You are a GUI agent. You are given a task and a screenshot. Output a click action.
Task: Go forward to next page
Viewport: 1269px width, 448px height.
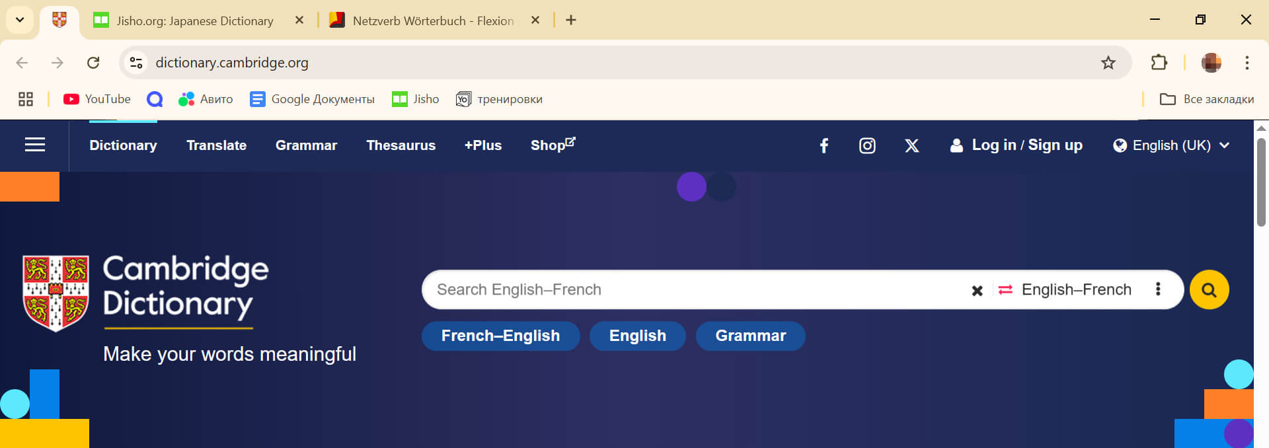click(x=58, y=63)
